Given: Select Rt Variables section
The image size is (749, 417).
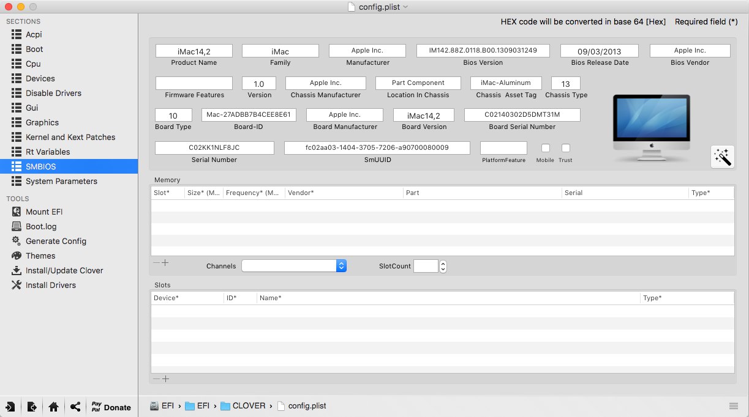Looking at the screenshot, I should pyautogui.click(x=69, y=152).
